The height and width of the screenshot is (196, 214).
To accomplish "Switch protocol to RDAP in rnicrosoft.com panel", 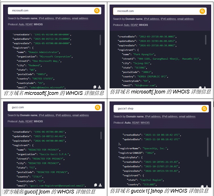I will point(134,25).
